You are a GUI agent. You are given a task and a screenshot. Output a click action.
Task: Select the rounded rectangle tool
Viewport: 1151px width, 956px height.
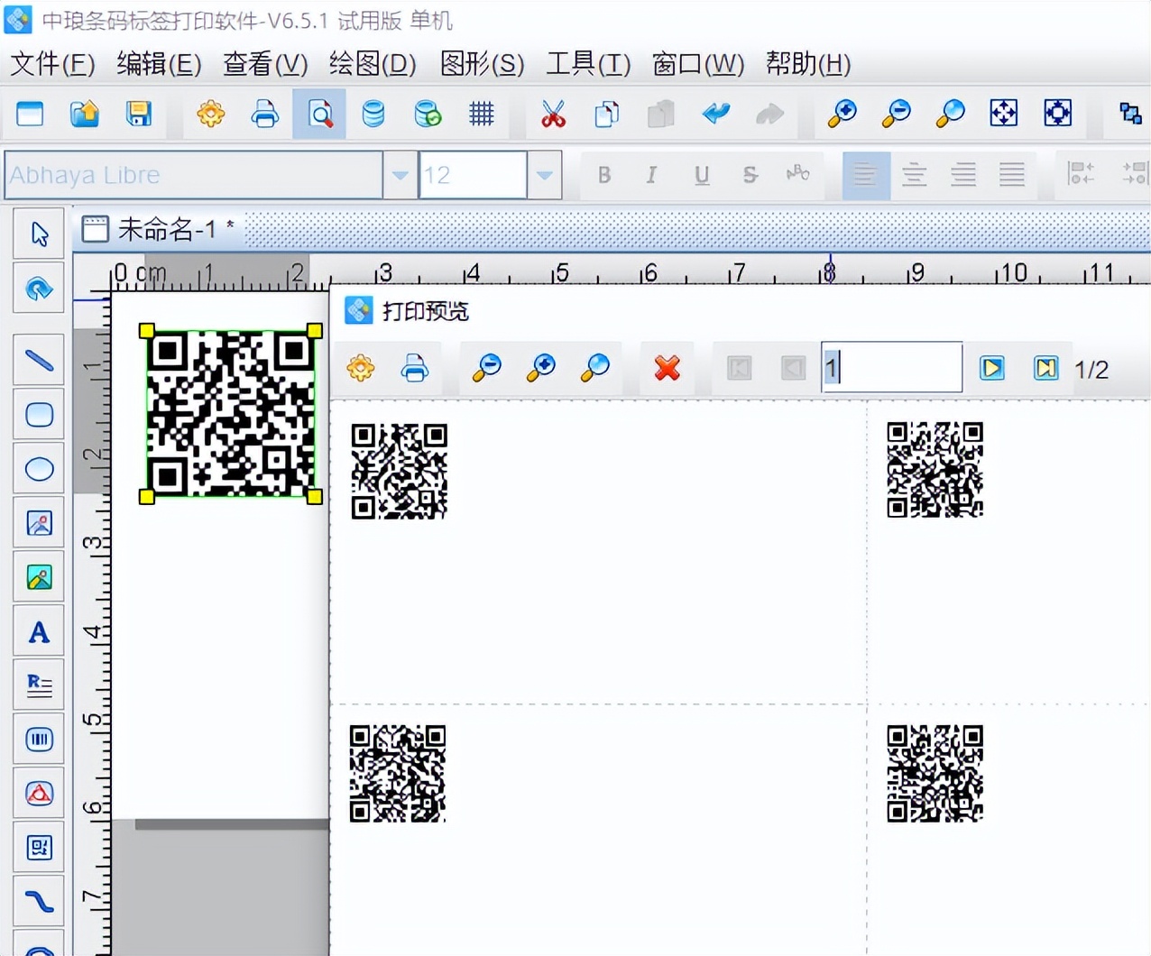click(x=39, y=415)
